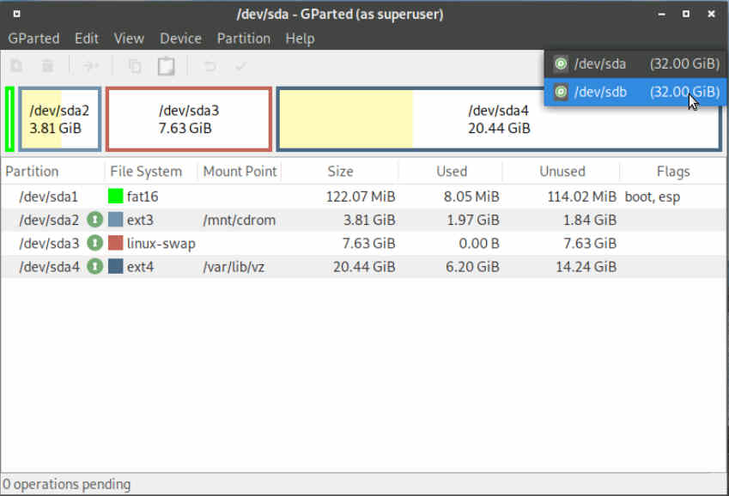The width and height of the screenshot is (729, 496).
Task: Click the 1.97 GiB used value
Action: click(473, 220)
